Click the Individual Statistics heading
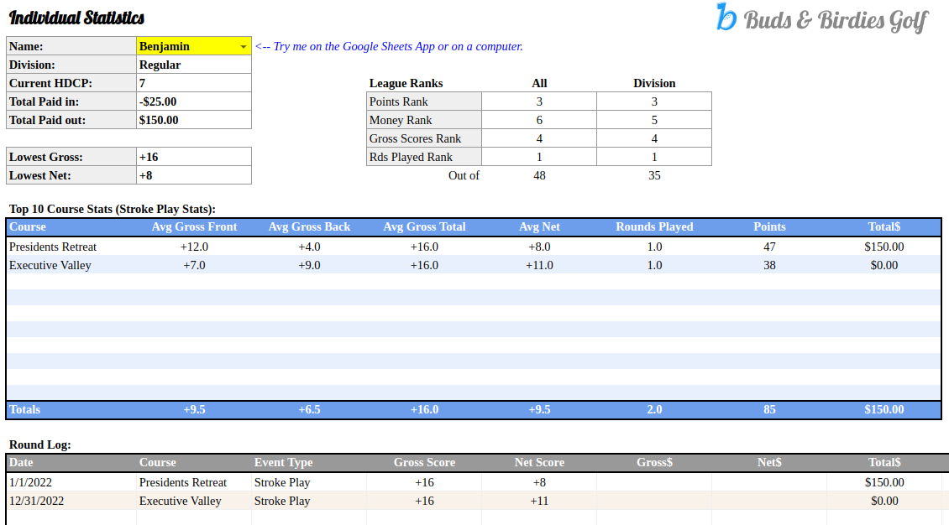949x525 pixels. [x=76, y=18]
